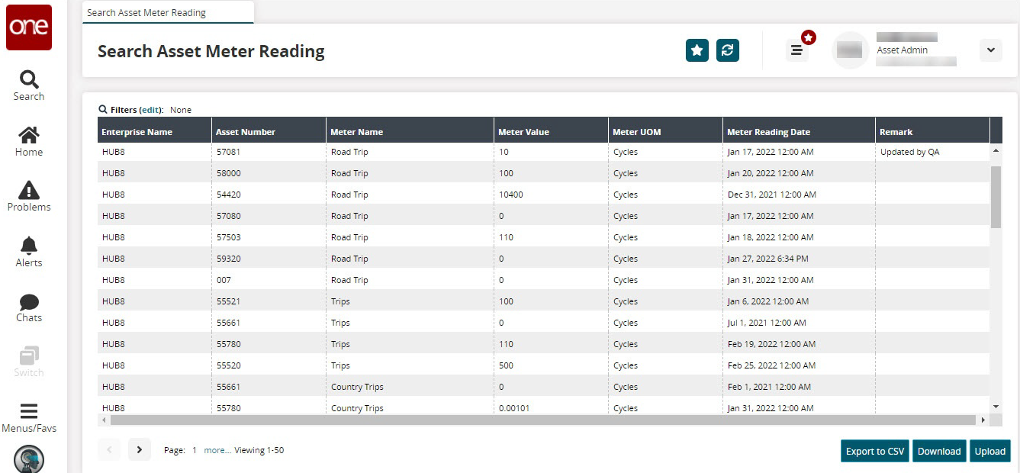1020x473 pixels.
Task: Click the Download button
Action: tap(939, 451)
